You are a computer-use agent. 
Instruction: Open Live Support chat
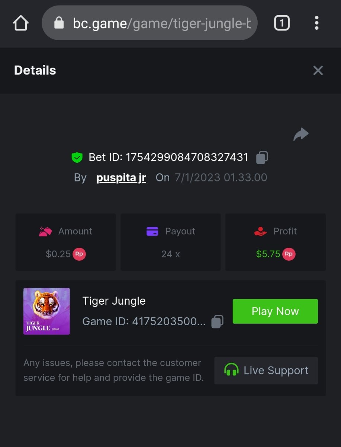tap(266, 371)
